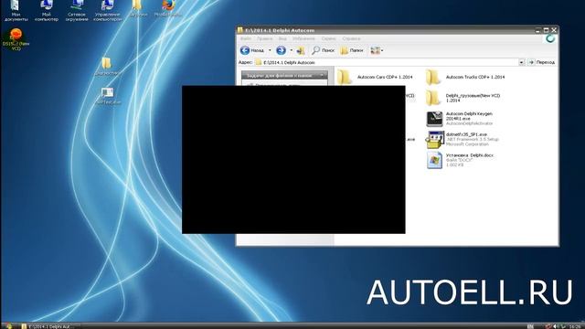Click the language indicator in the taskbar
Viewport: 585px width, 329px height.
530,326
